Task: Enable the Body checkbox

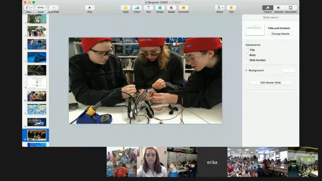Action: [247, 55]
